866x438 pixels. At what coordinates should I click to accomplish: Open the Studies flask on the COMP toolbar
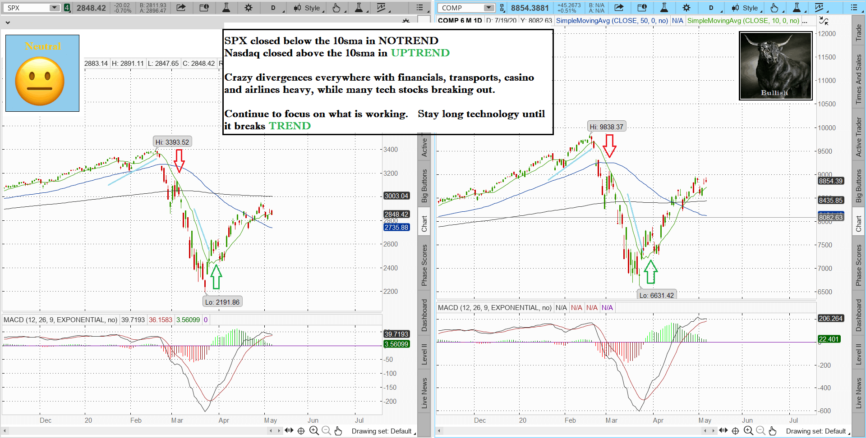point(664,8)
